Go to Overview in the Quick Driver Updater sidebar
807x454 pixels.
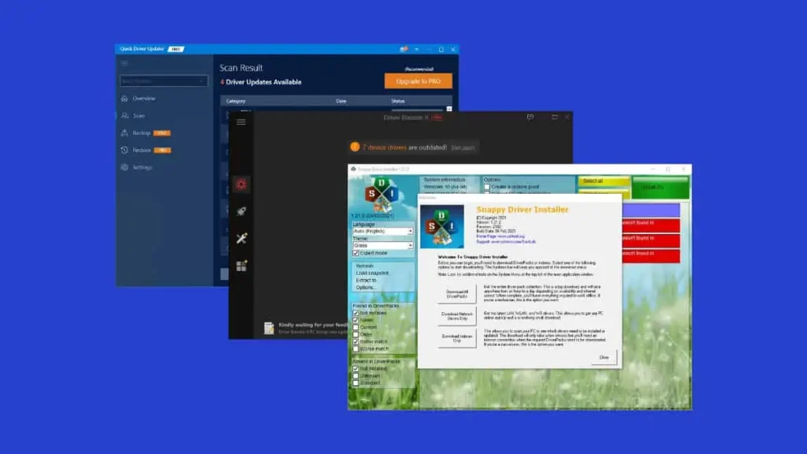pos(143,99)
